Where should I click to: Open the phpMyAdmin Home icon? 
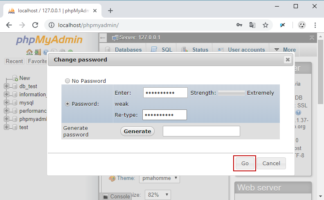point(29,52)
